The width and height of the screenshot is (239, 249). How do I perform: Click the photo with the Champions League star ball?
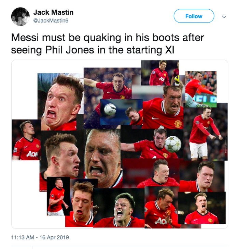(152, 144)
